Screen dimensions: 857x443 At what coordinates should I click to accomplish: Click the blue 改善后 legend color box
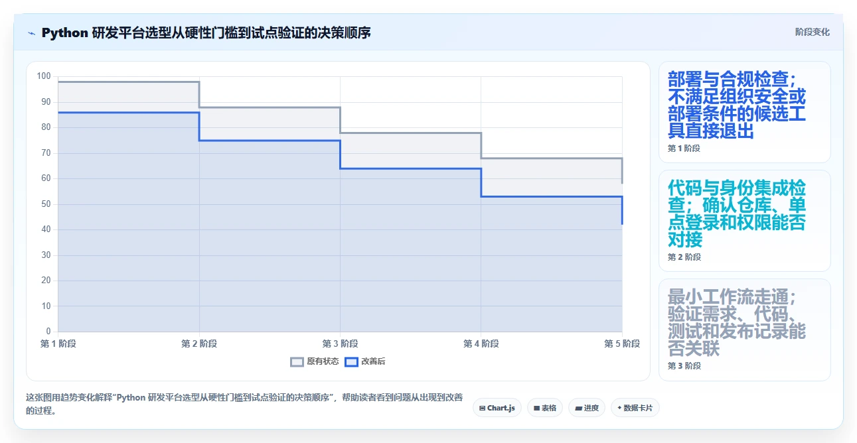pyautogui.click(x=351, y=361)
